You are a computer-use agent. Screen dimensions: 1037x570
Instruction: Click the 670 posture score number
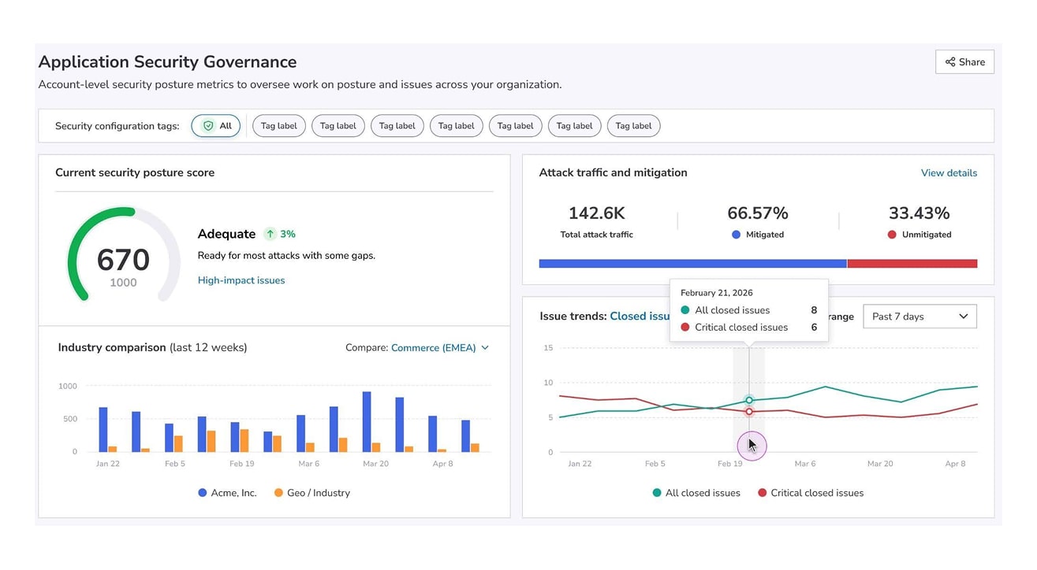coord(123,261)
